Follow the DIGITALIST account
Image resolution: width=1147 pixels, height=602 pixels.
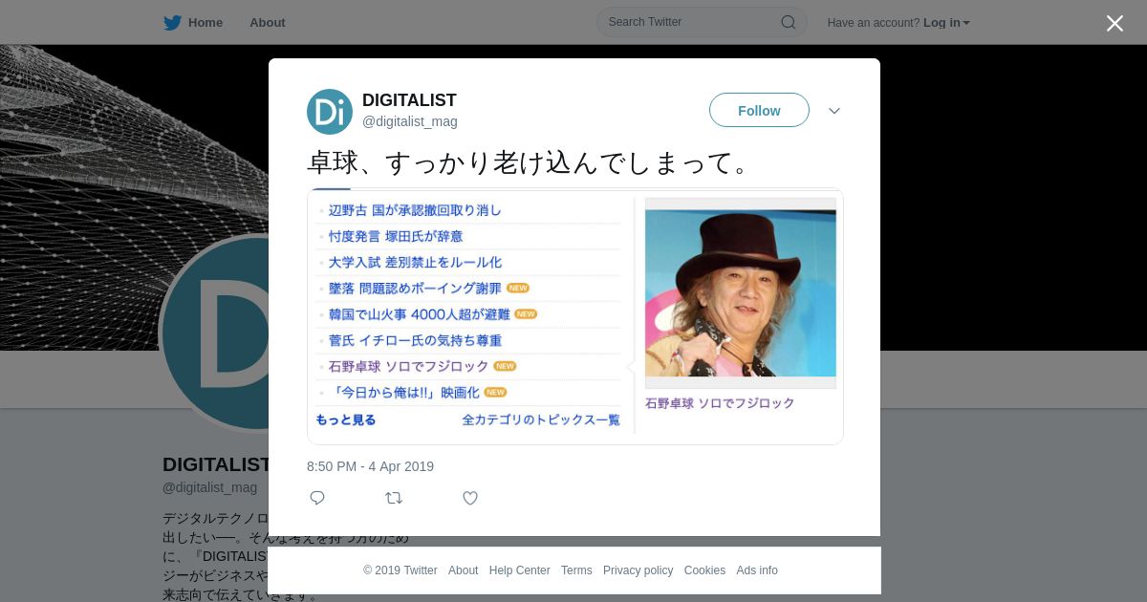[x=759, y=111]
